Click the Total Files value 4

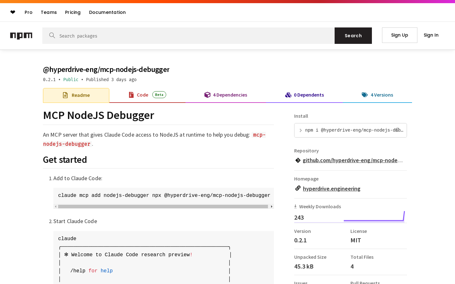(x=352, y=266)
